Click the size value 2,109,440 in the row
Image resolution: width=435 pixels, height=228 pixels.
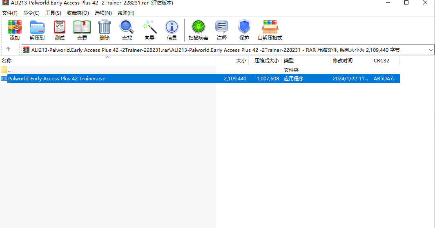235,79
